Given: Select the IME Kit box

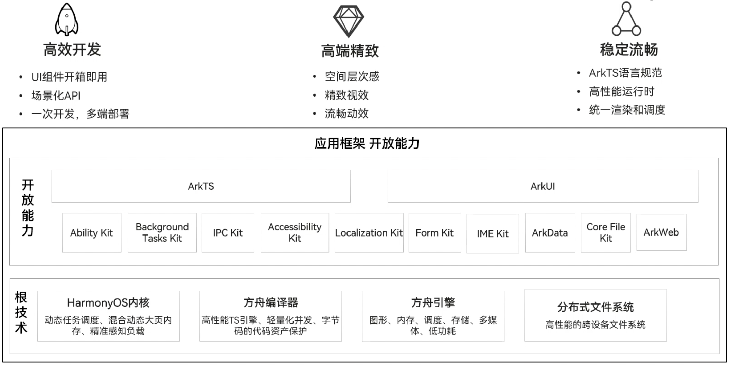Looking at the screenshot, I should (x=493, y=233).
